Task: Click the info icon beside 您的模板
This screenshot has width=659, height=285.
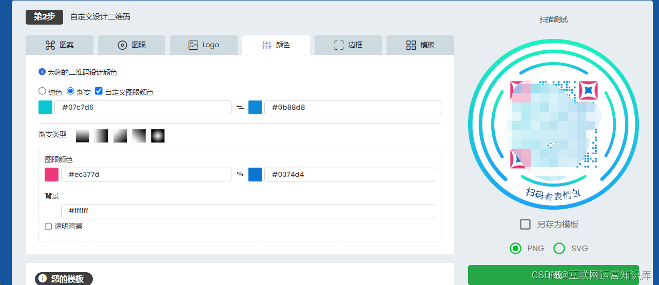Action: pos(43,279)
